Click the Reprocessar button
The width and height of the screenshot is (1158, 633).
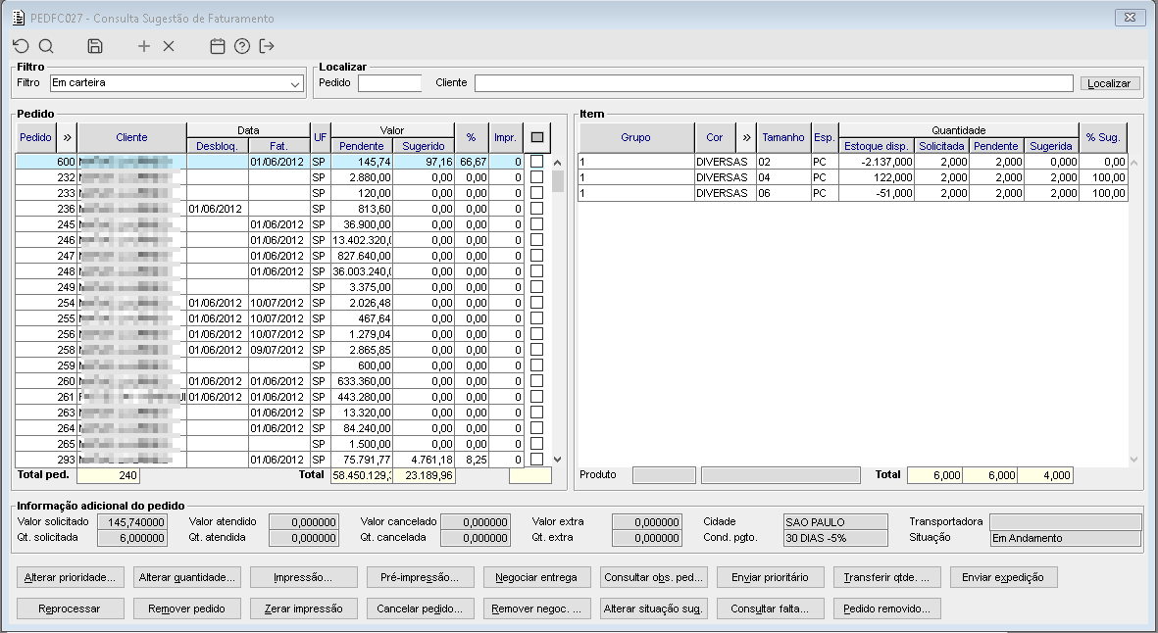click(72, 609)
